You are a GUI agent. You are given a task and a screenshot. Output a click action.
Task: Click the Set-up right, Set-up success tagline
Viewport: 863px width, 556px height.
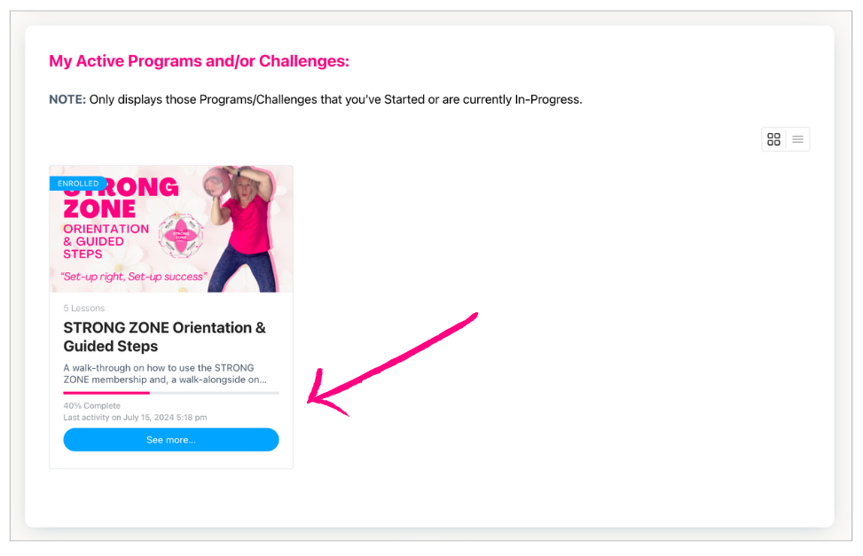click(x=134, y=277)
